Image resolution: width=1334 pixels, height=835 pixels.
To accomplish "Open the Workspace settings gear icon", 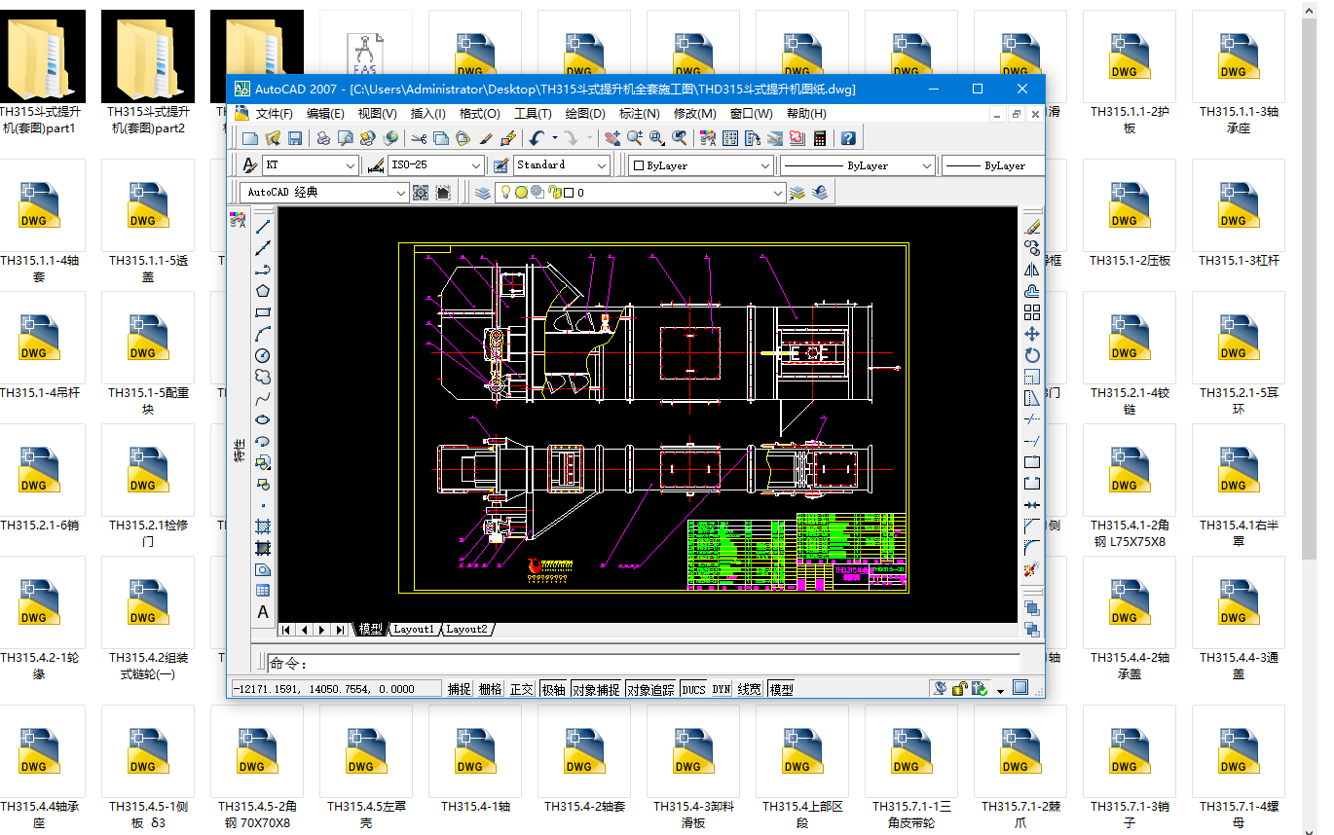I will point(421,193).
